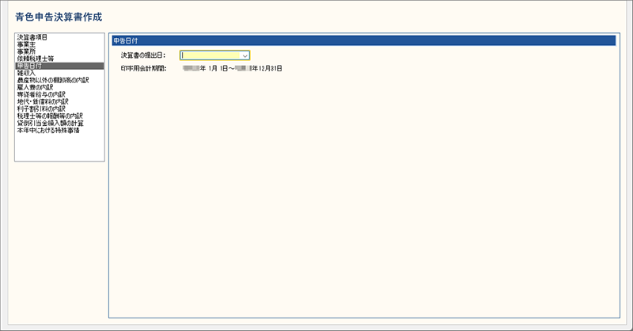Select 決算書項目 in the list
Screen dimensions: 633x331
32,37
